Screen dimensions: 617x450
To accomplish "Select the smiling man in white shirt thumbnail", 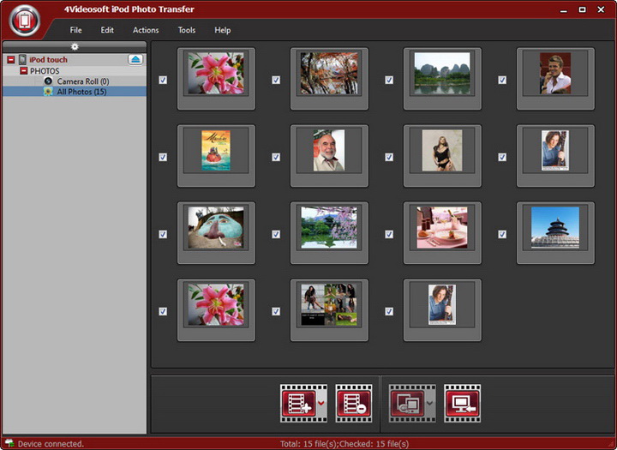I will tap(555, 73).
